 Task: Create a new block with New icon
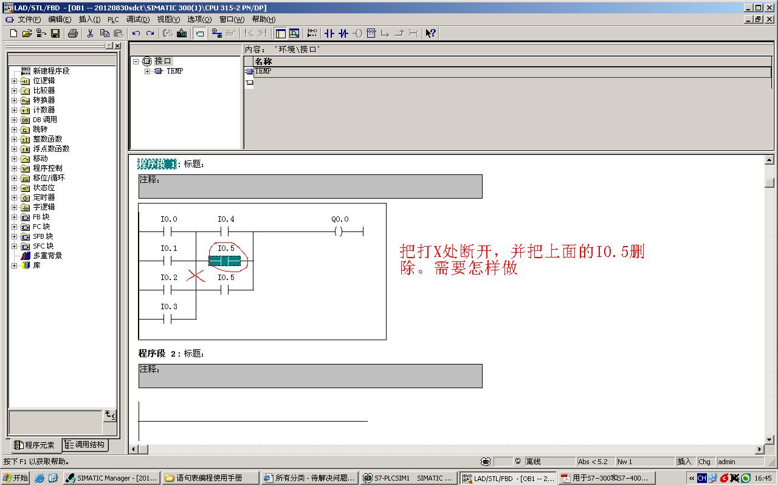pos(13,33)
